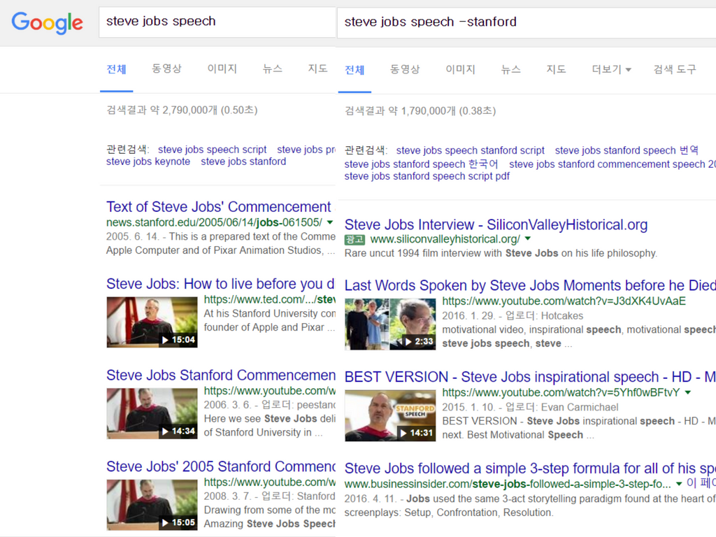This screenshot has width=716, height=537.
Task: Click related search 'steve jobs stanford speech 한국어'
Action: coord(421,164)
